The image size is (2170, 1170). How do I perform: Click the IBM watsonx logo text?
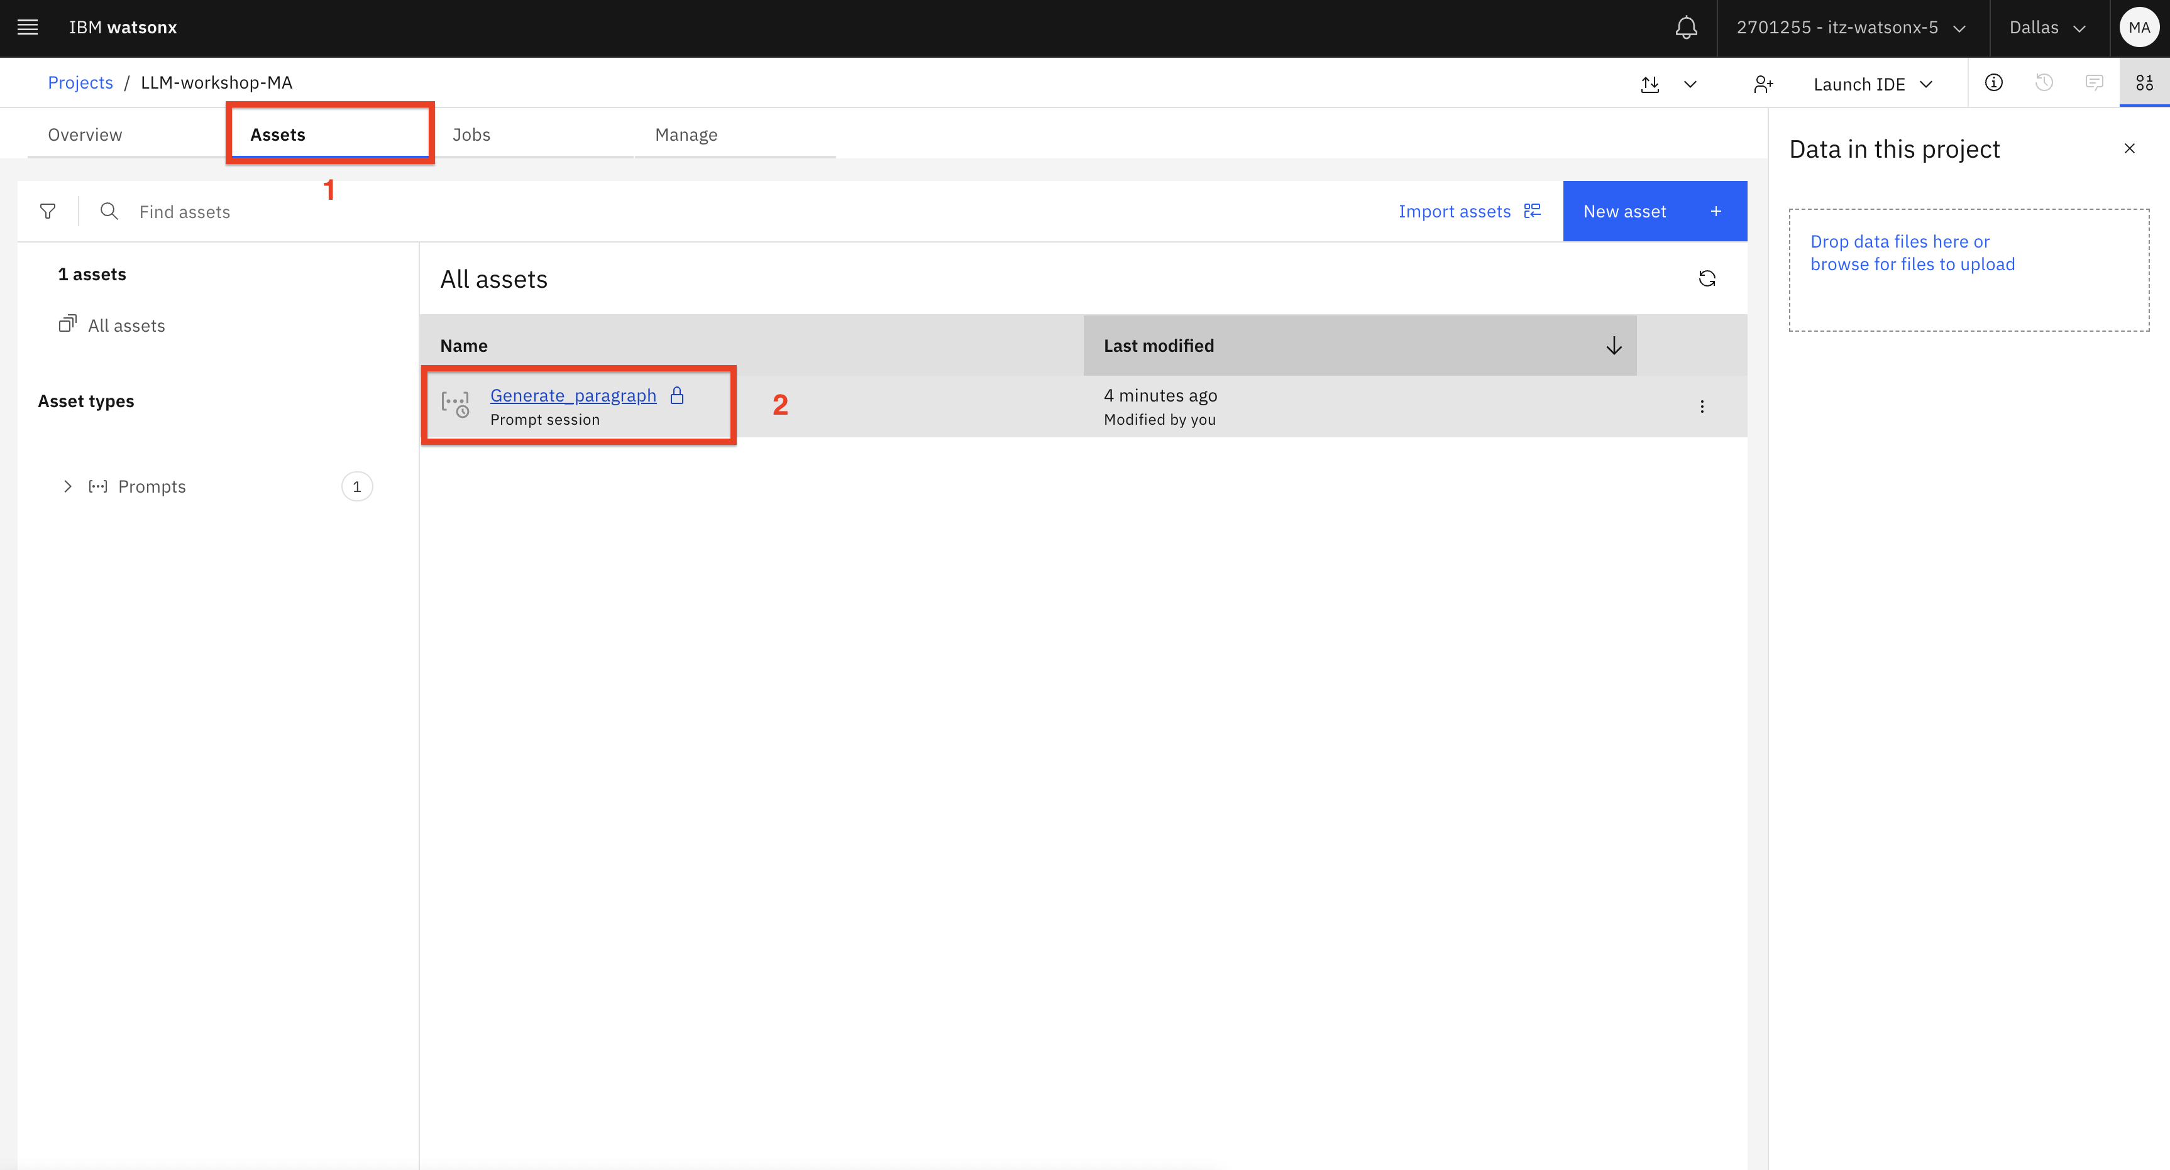[123, 27]
